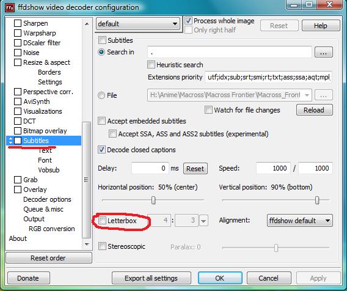This screenshot has height=291, width=347.
Task: Click the Reset order button
Action: click(x=49, y=258)
